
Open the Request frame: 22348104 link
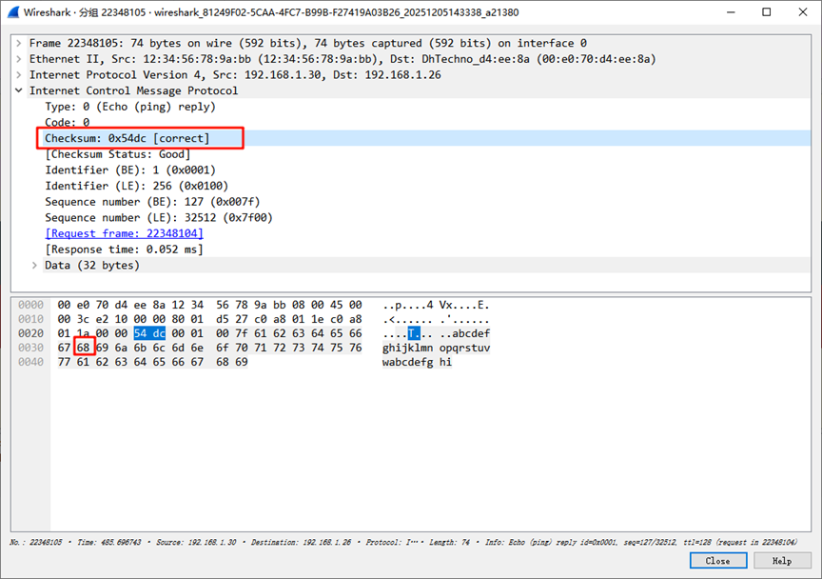point(125,233)
